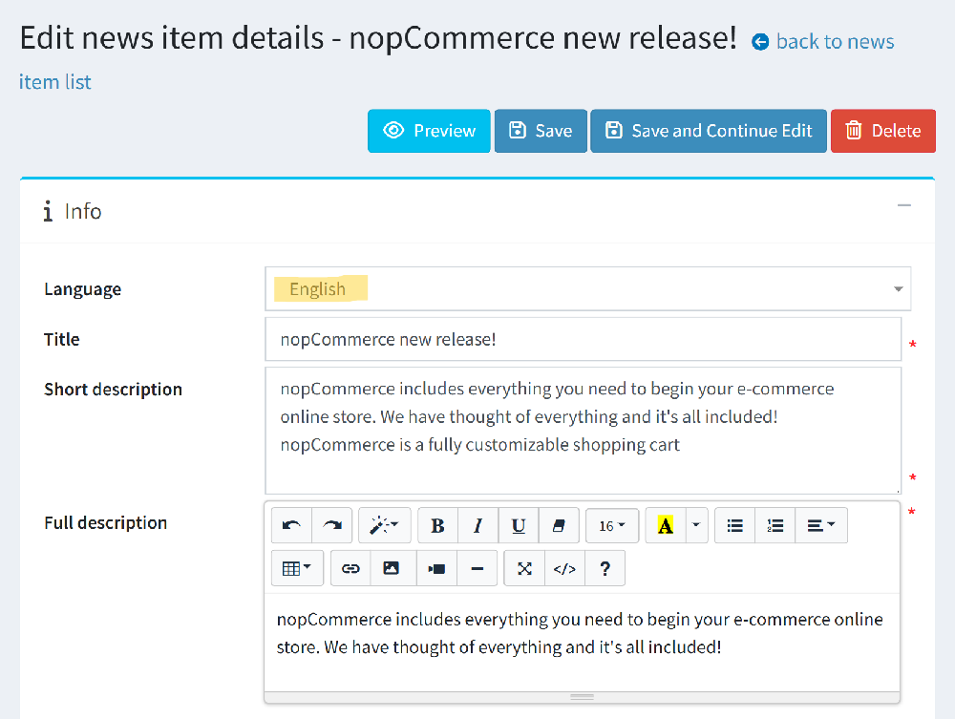
Task: Toggle bold formatting in the editor
Action: (437, 525)
